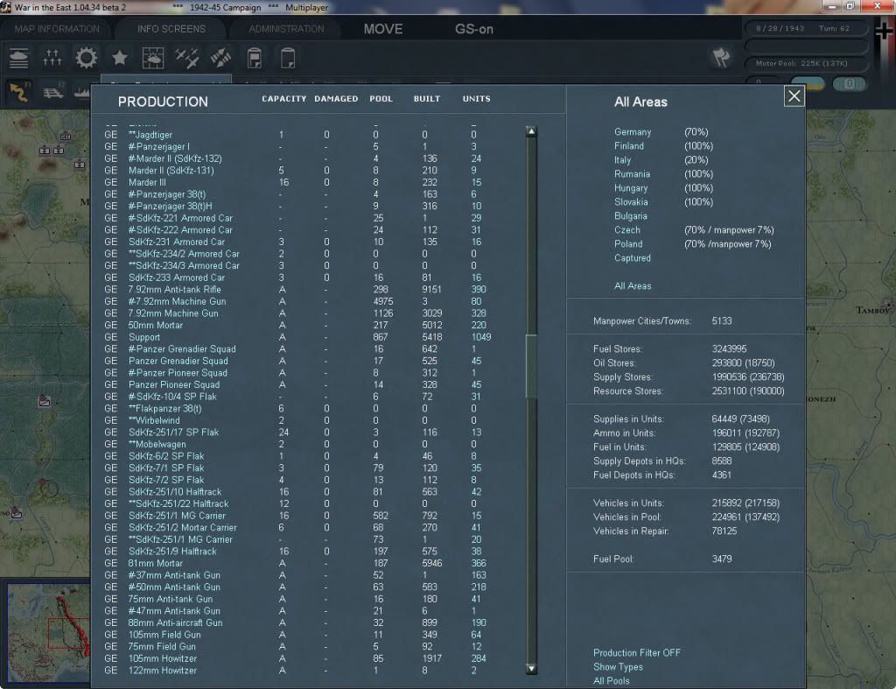
Task: Close the Production dialog with X
Action: click(794, 96)
